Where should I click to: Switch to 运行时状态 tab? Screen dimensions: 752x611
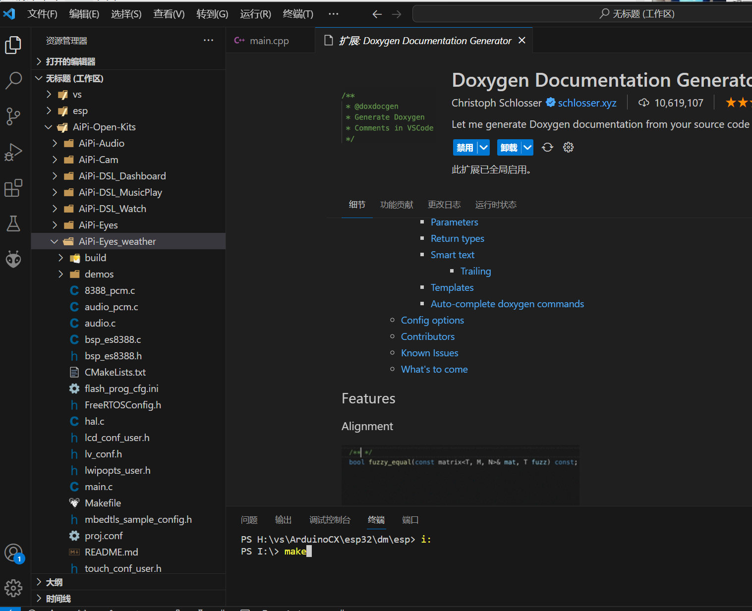click(496, 205)
